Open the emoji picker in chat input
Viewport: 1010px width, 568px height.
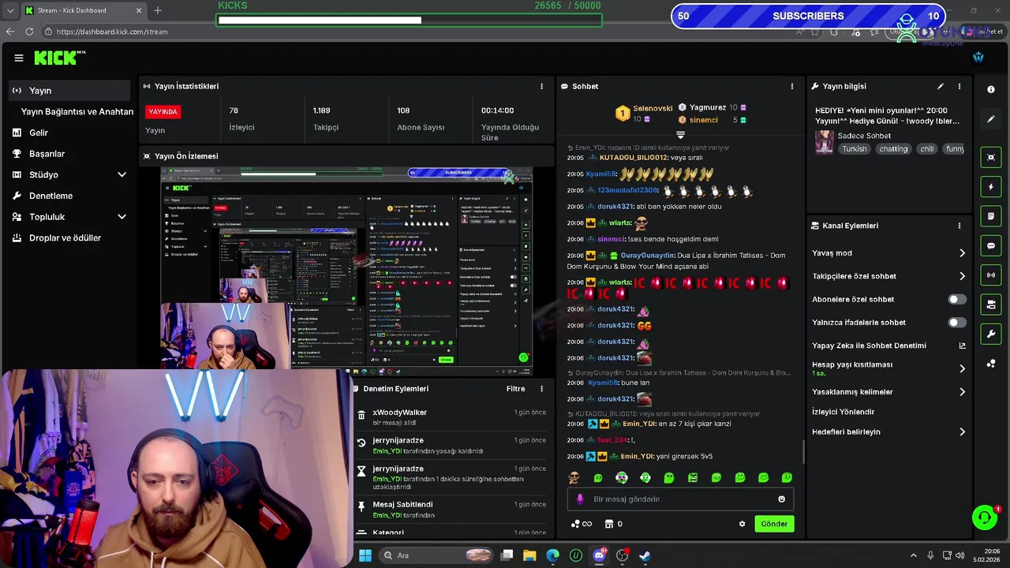[782, 499]
